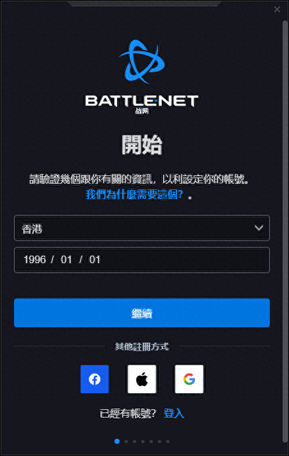Close the registration window with the X
289x456 pixels.
click(x=277, y=10)
